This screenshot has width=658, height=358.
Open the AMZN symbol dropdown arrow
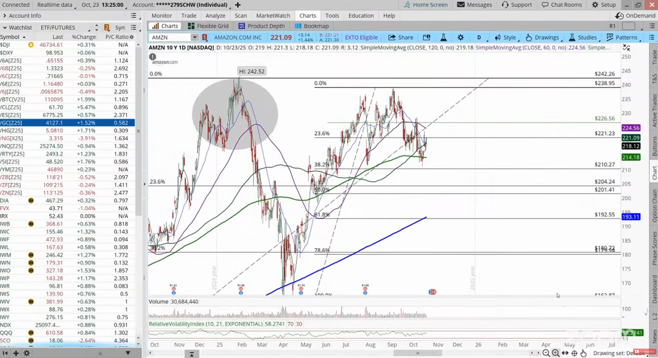(194, 37)
